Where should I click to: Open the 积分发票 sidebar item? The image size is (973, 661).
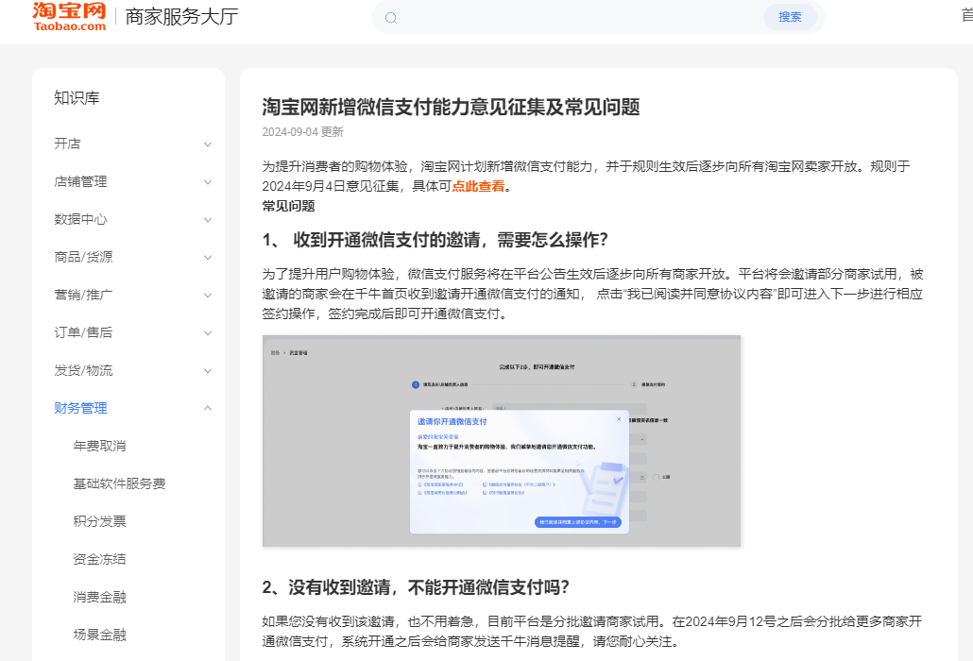click(x=99, y=521)
